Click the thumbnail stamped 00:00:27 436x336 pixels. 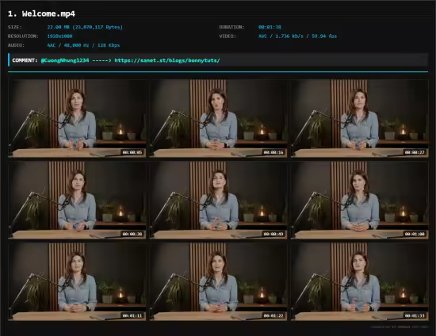[x=360, y=118]
